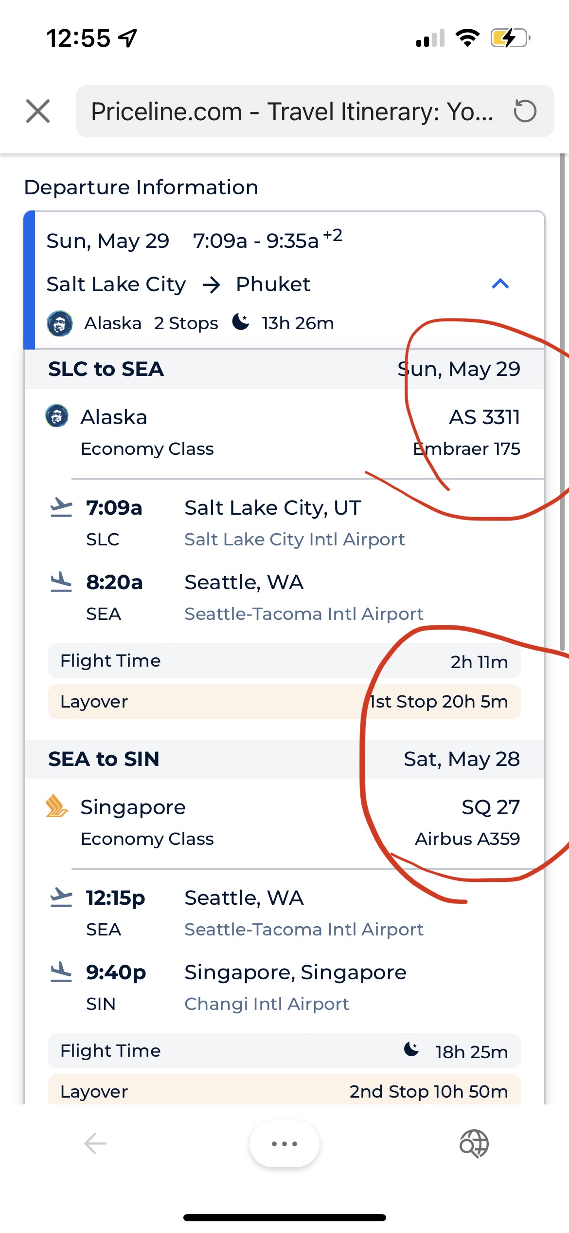Tap the page scrollbar on the right edge
Image resolution: width=569 pixels, height=1233 pixels.
click(563, 390)
